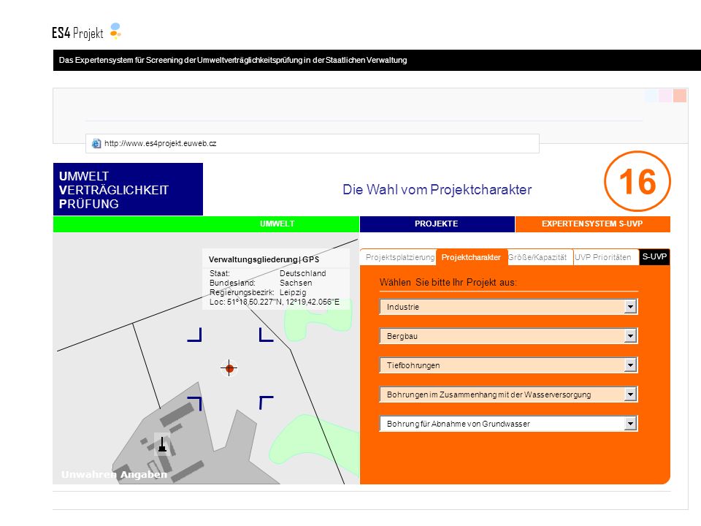Switch to the S-UVP tab

[x=654, y=256]
